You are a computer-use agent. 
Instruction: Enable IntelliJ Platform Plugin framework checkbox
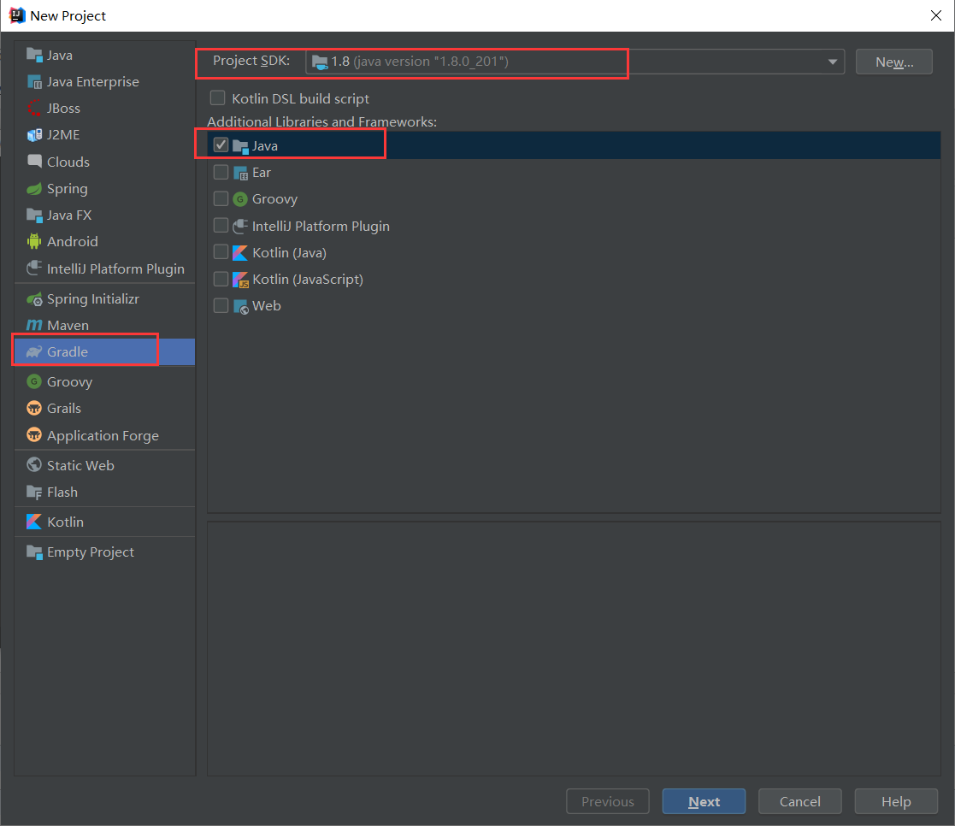pos(221,226)
